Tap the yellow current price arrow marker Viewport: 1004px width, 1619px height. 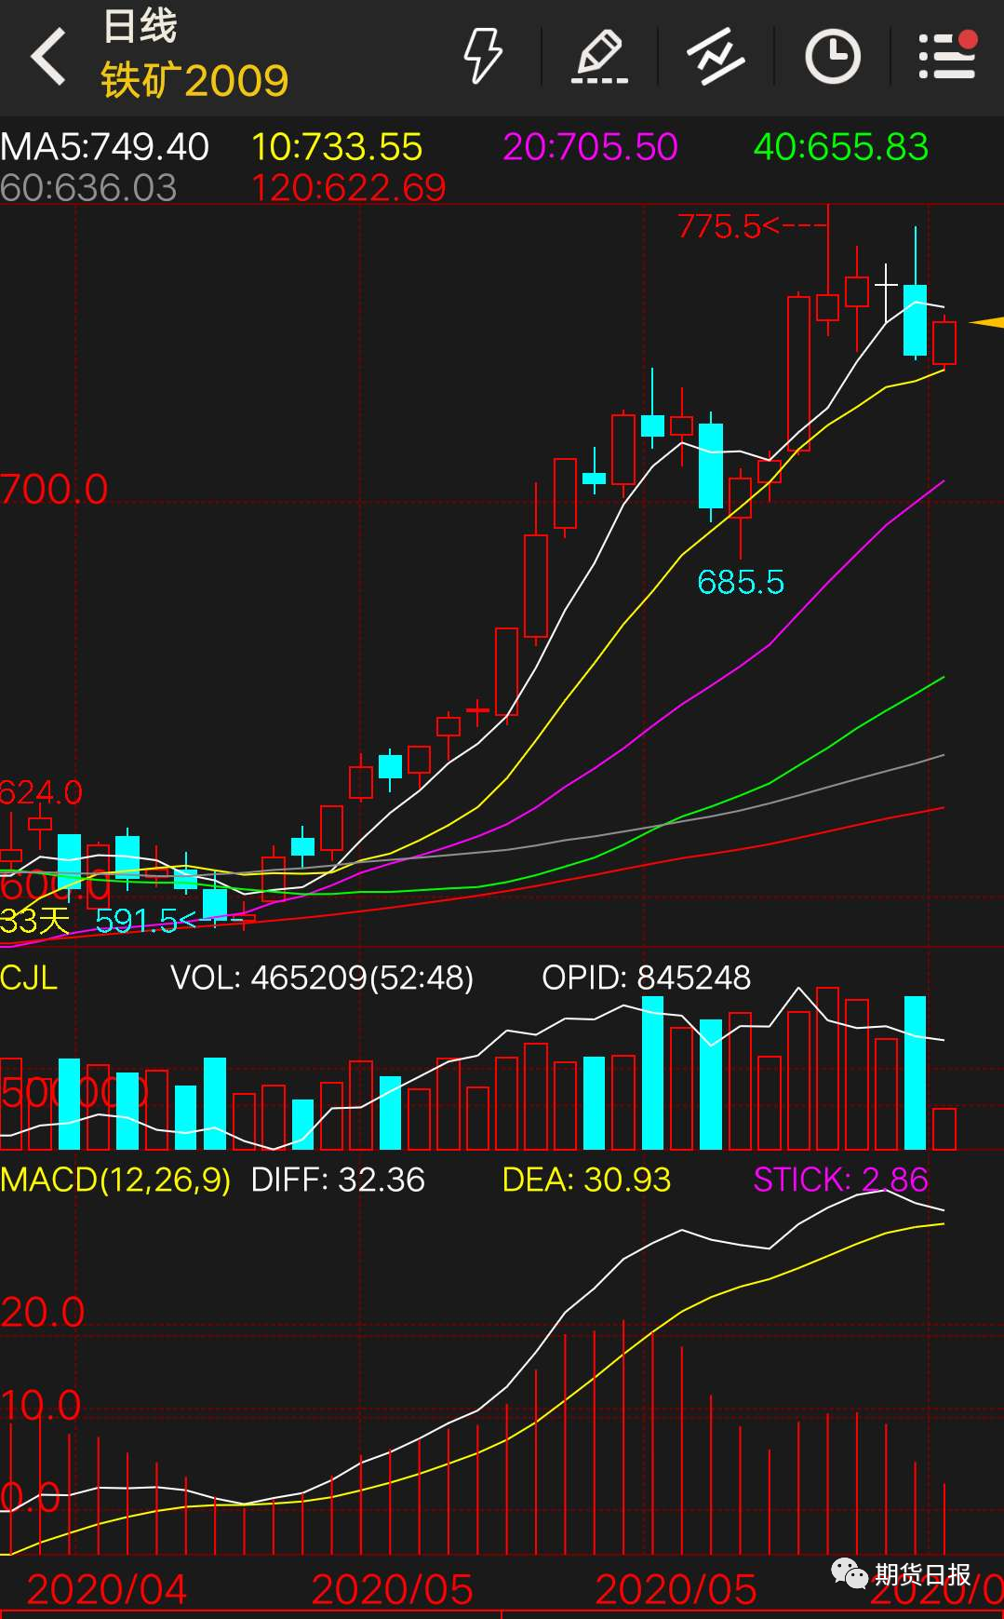pyautogui.click(x=987, y=322)
